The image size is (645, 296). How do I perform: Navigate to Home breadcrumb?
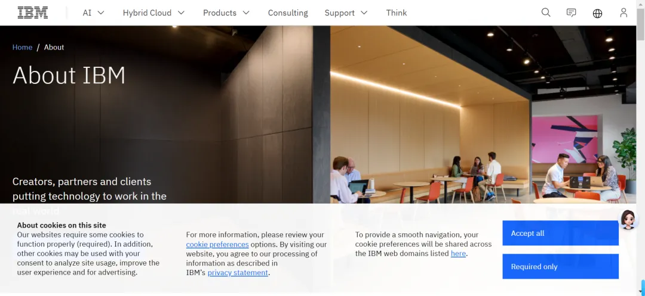22,47
